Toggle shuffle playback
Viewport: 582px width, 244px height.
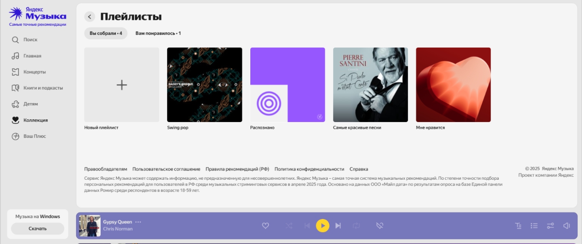(288, 226)
